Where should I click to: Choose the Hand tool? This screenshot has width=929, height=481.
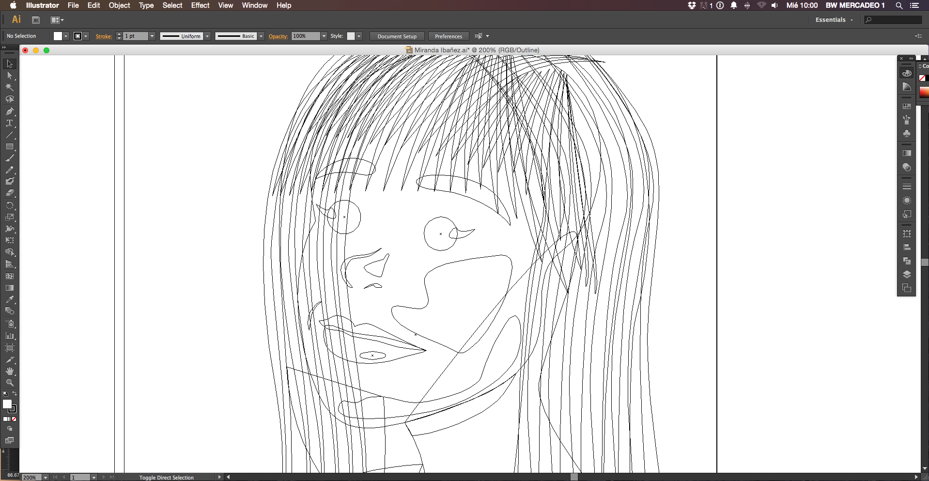pos(10,371)
